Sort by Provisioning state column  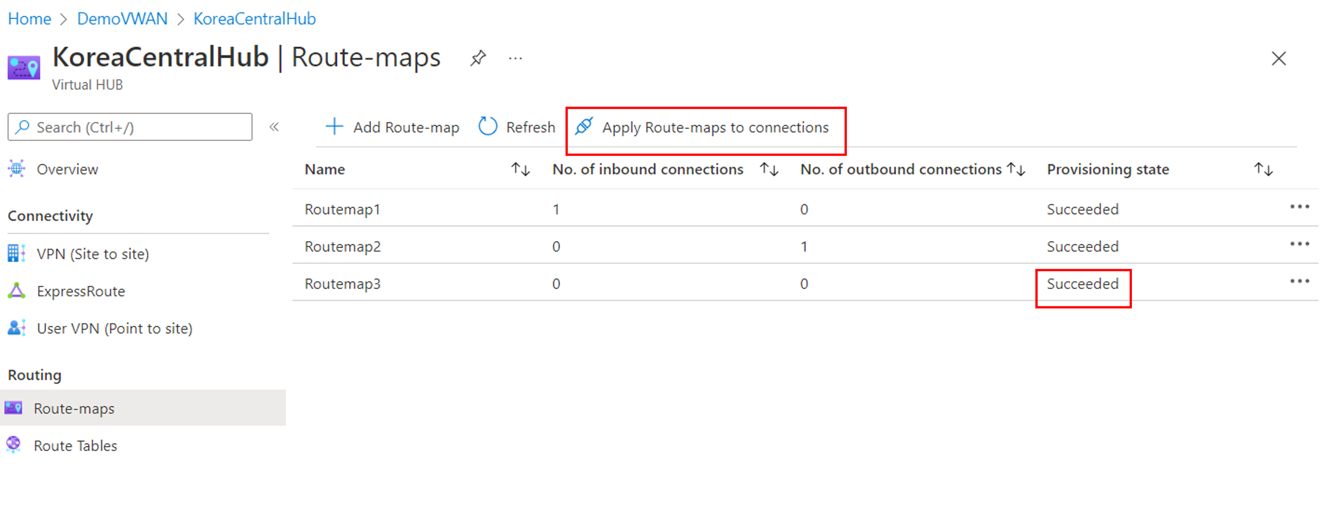tap(1263, 169)
